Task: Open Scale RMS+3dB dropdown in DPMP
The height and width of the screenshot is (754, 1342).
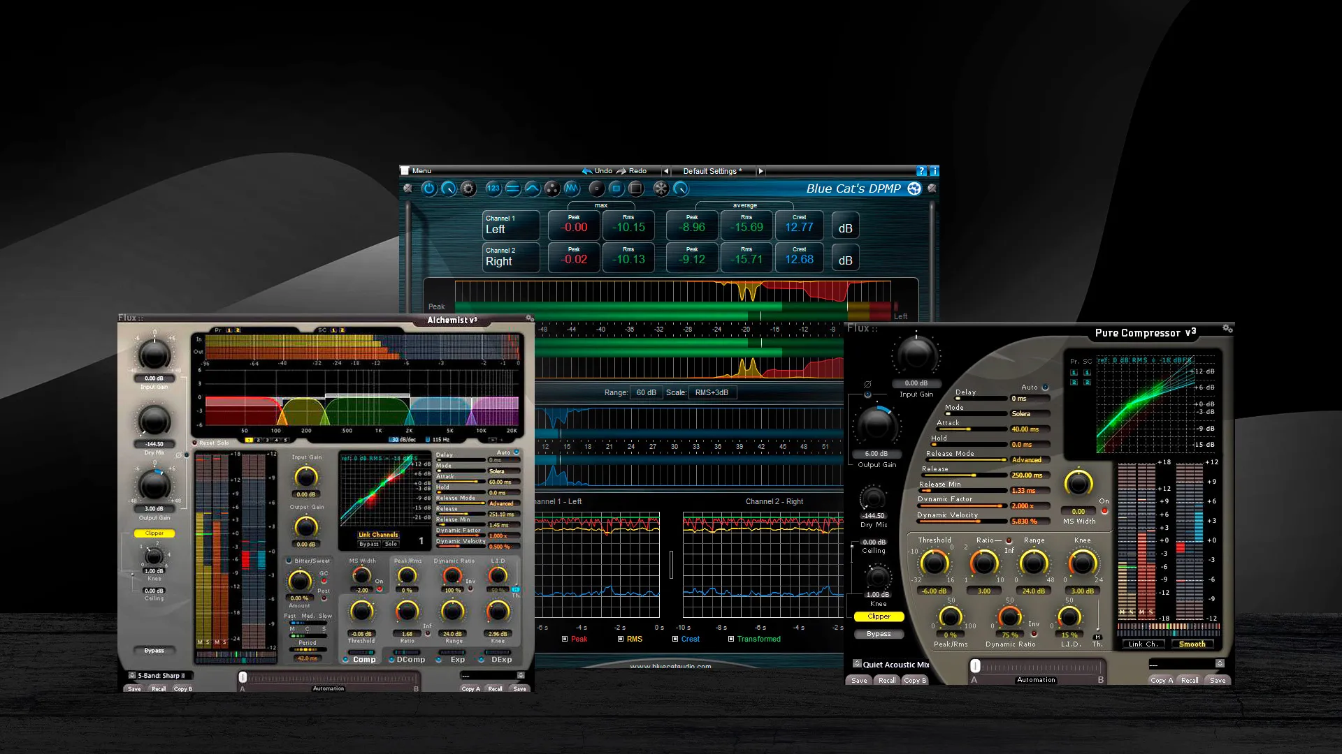Action: pyautogui.click(x=712, y=393)
